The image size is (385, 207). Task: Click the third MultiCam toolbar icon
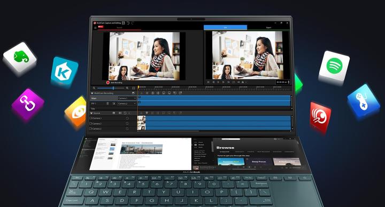[x=153, y=93]
